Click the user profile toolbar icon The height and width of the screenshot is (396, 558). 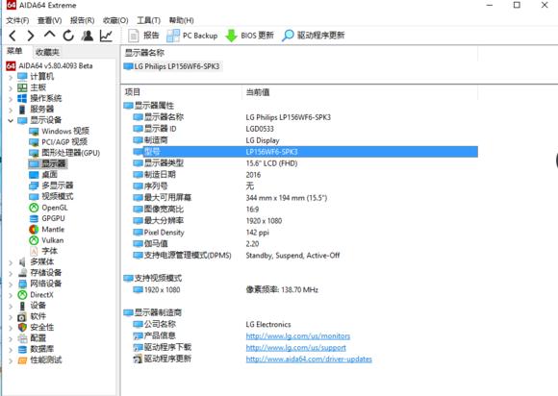pos(88,36)
